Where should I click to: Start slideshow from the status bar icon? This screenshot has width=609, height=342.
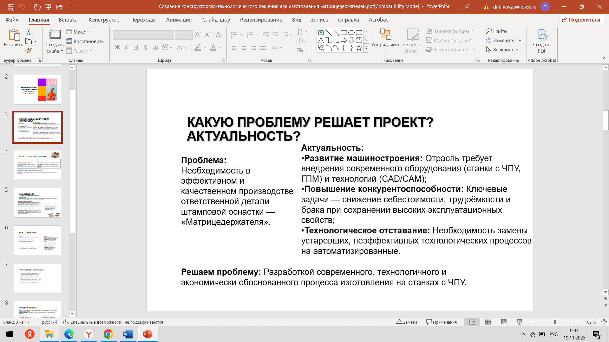[520, 322]
